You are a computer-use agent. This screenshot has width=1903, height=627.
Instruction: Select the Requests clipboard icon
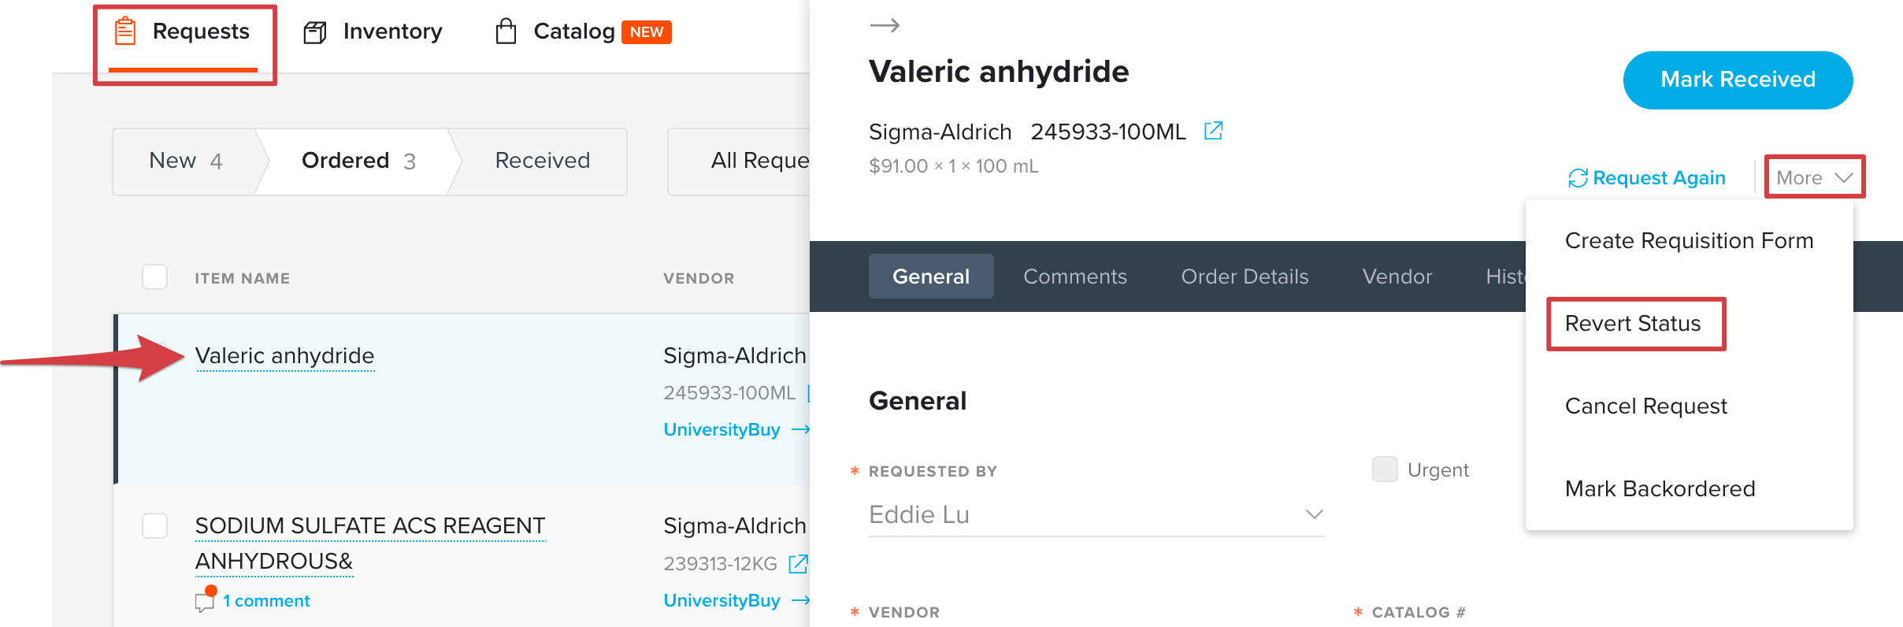point(125,31)
